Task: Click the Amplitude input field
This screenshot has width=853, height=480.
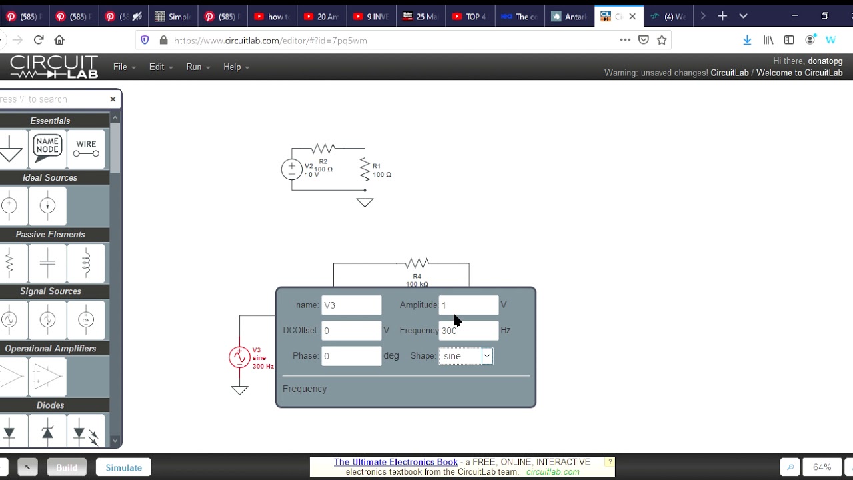Action: click(468, 305)
